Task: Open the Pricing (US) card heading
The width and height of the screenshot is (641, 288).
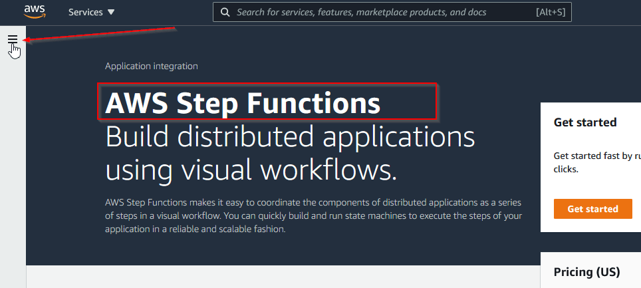Action: 586,272
